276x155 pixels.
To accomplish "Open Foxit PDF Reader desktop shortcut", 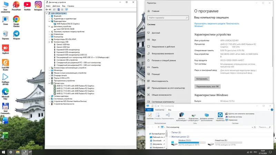I will [x=5, y=65].
